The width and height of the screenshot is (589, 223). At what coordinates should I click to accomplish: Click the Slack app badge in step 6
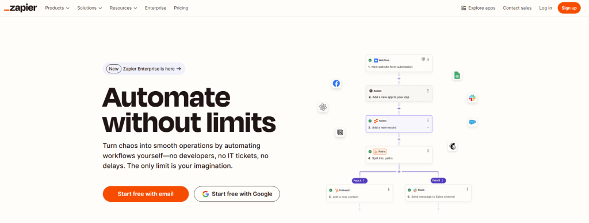click(419, 190)
